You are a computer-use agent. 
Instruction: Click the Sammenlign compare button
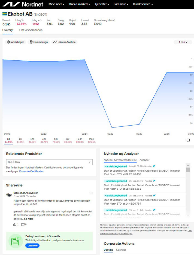click(x=39, y=42)
